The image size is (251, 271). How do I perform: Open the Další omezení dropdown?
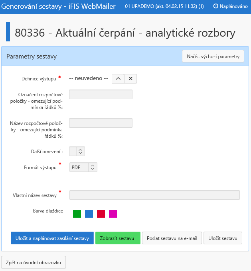[x=77, y=151]
